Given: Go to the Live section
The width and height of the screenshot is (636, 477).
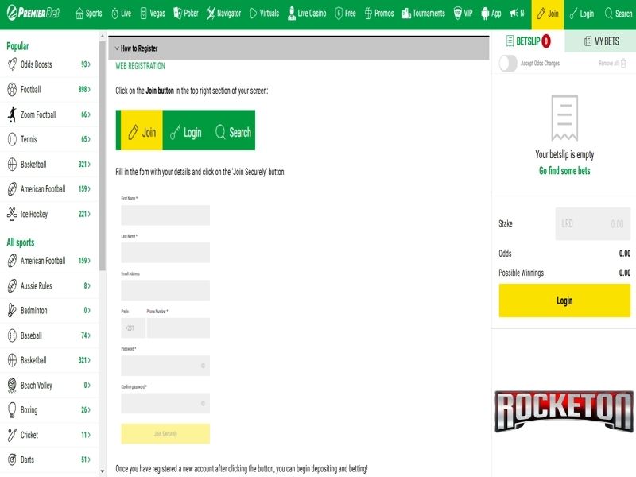Looking at the screenshot, I should tap(121, 14).
